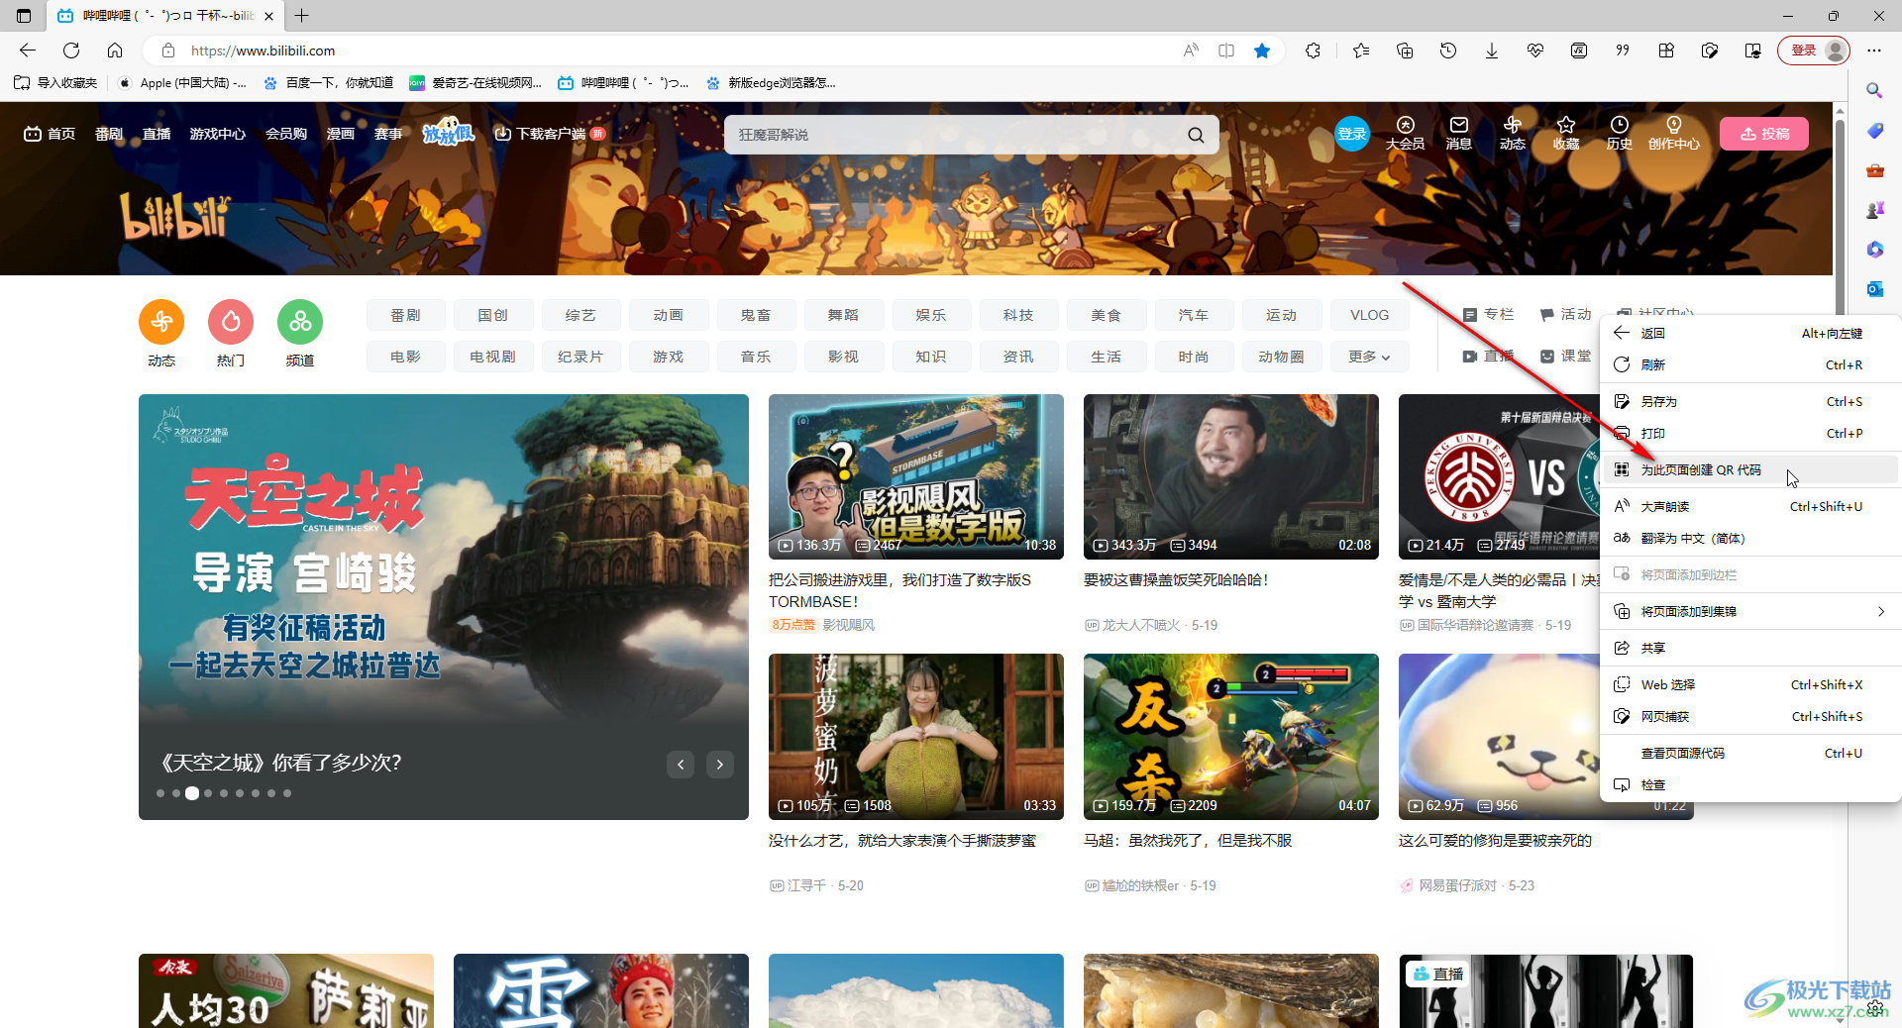Open the favorites list icon
1902x1028 pixels.
click(1361, 51)
